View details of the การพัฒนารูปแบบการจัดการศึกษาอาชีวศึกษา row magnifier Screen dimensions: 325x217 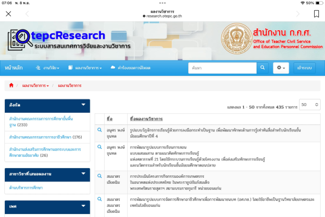pos(99,199)
